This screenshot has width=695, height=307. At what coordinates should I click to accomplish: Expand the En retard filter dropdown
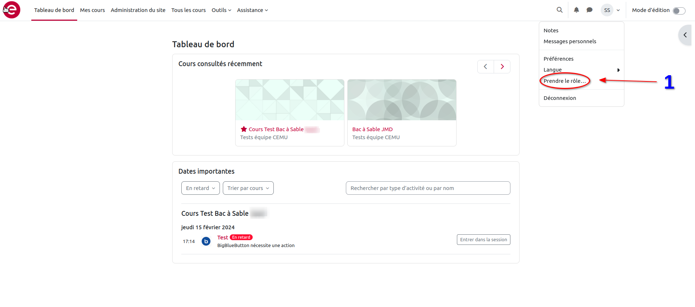pos(200,188)
